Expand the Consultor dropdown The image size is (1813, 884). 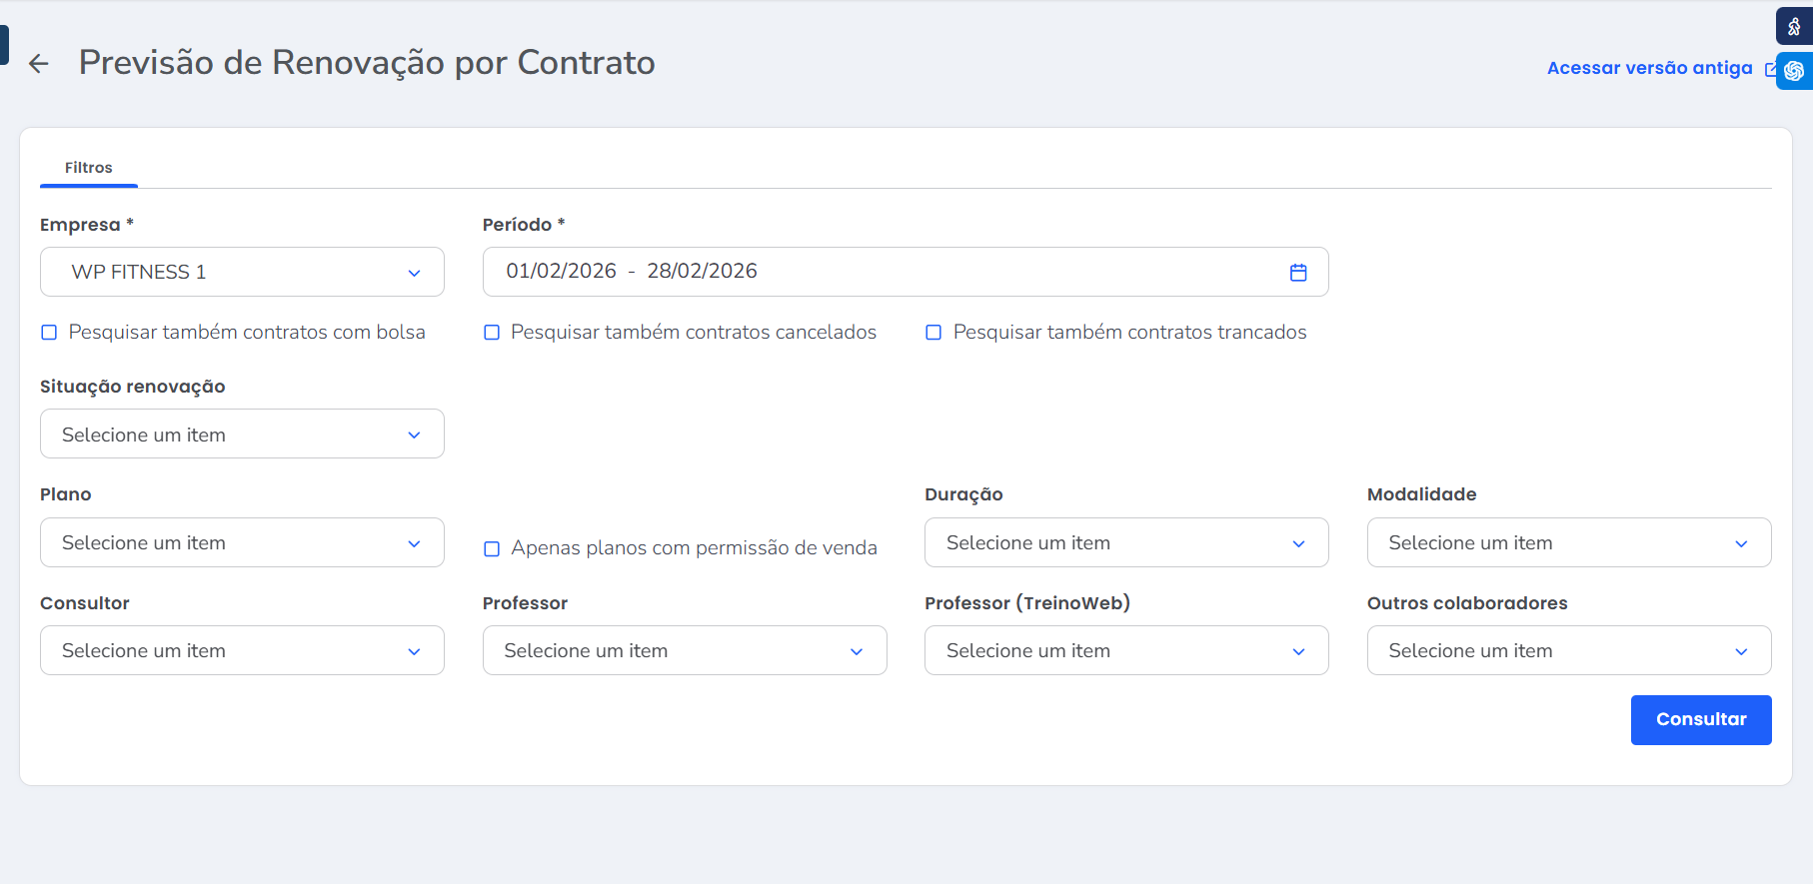(242, 651)
